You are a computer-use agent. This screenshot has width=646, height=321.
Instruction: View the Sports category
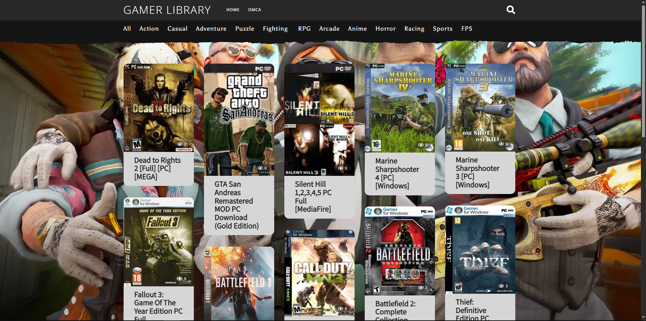pyautogui.click(x=442, y=29)
